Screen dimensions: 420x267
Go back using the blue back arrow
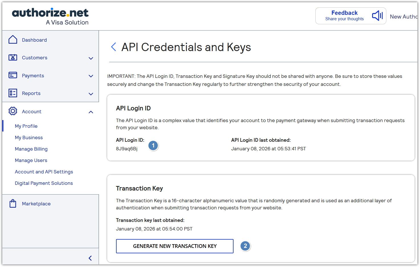[113, 47]
